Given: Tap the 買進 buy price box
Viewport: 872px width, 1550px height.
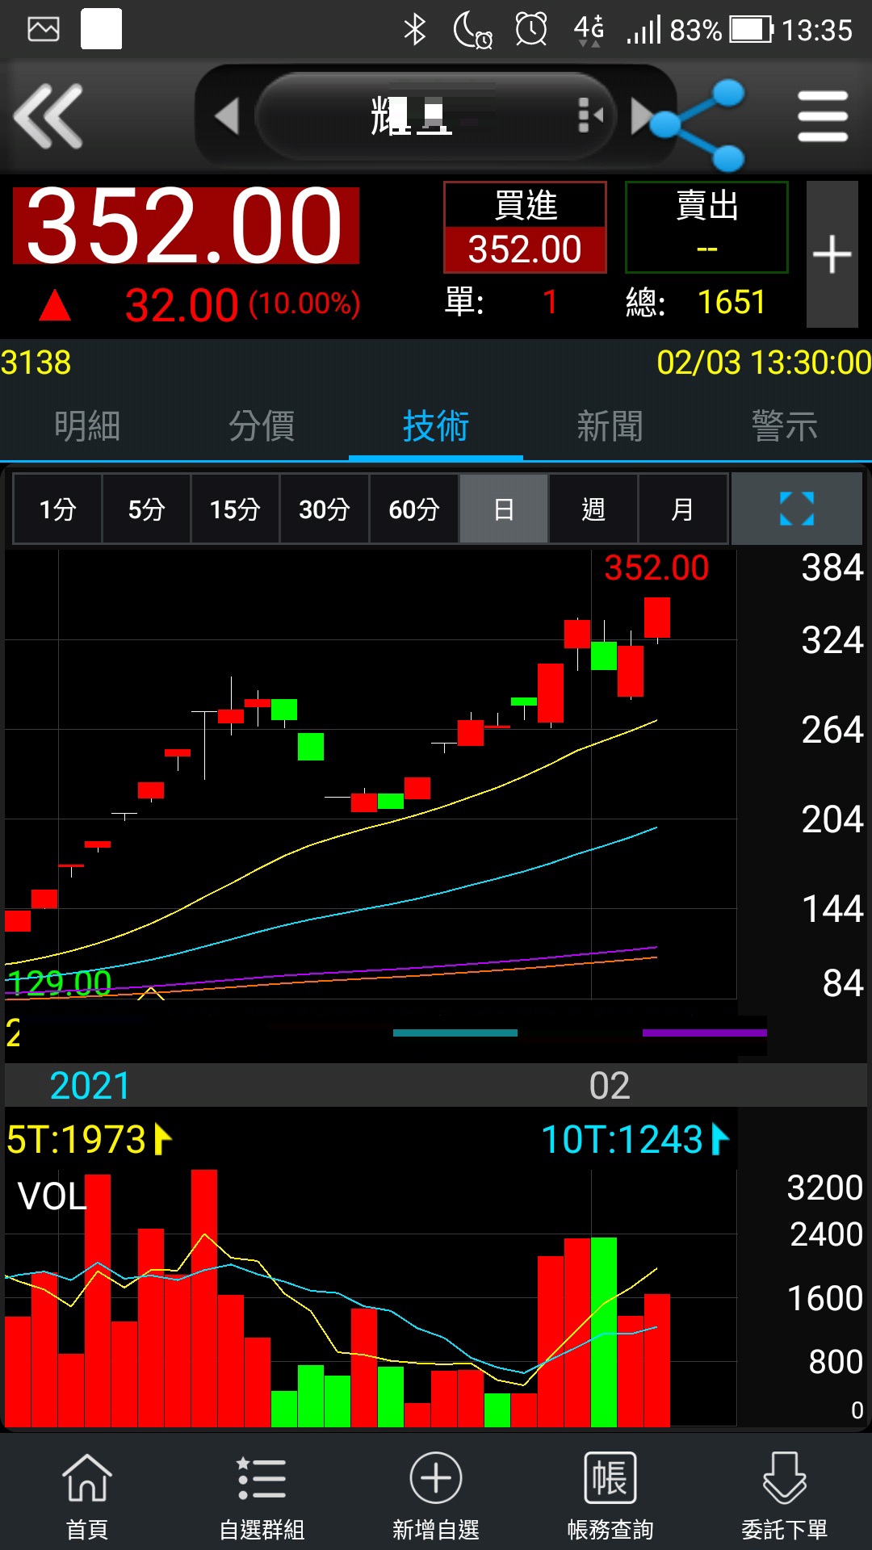Looking at the screenshot, I should [x=525, y=228].
